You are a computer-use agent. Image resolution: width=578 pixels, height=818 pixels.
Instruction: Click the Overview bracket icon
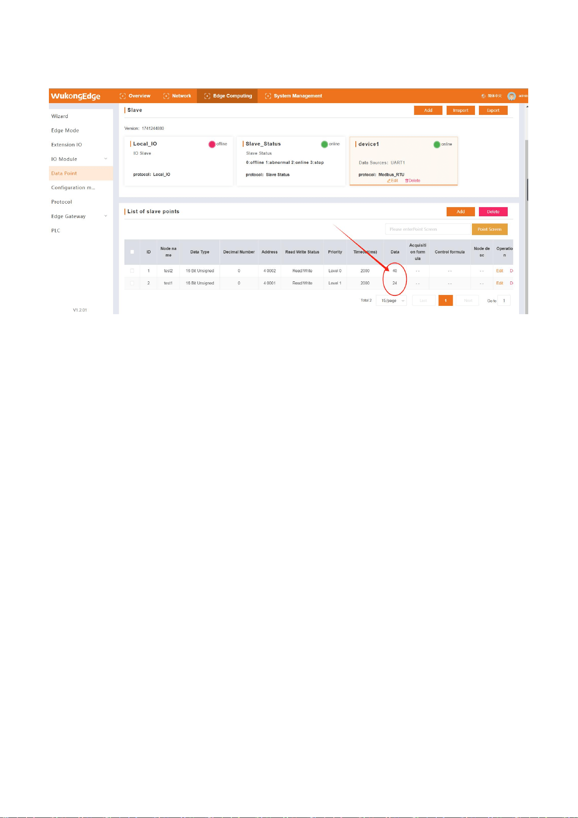pos(123,96)
